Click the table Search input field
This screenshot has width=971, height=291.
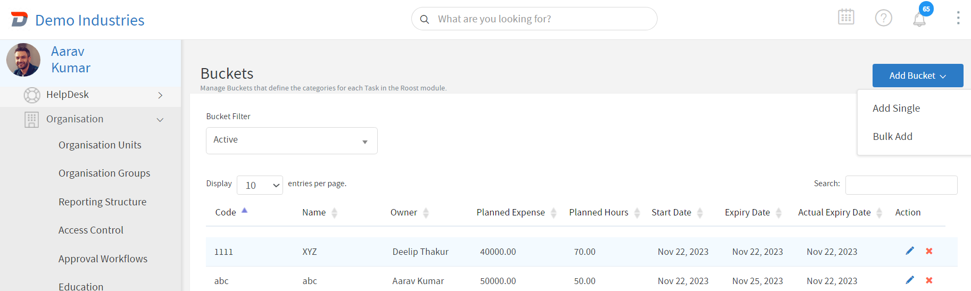901,185
